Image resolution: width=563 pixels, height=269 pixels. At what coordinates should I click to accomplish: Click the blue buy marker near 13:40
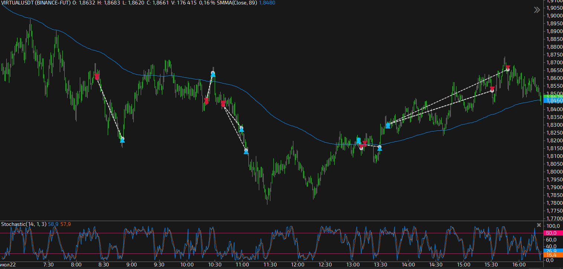[x=388, y=126]
